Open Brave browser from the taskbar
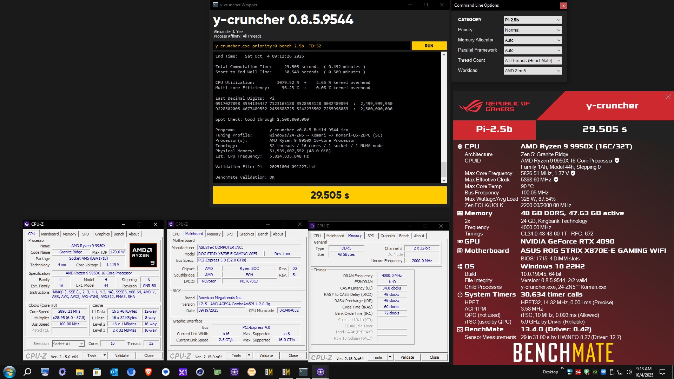Image resolution: width=674 pixels, height=379 pixels. (148, 372)
